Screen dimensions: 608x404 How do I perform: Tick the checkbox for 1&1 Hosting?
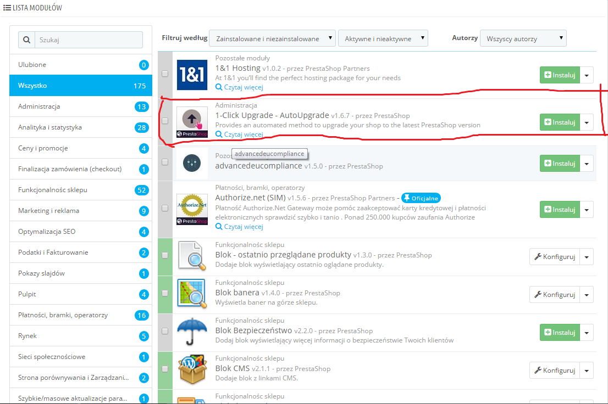165,74
